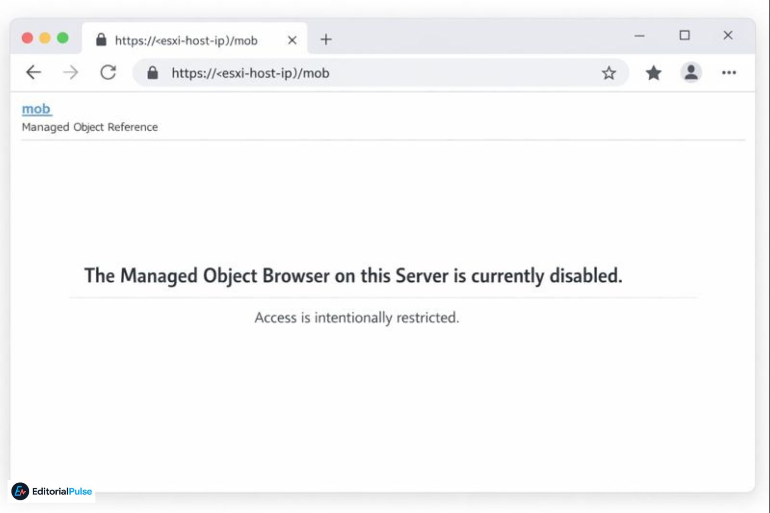Reload the current page
The width and height of the screenshot is (770, 513).
pyautogui.click(x=108, y=73)
